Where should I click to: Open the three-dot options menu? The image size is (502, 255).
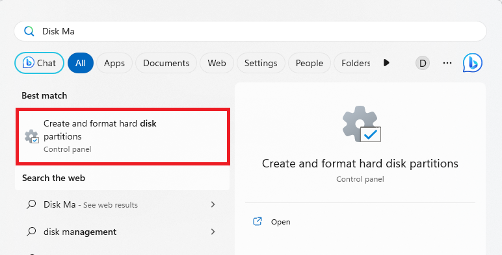tap(447, 63)
